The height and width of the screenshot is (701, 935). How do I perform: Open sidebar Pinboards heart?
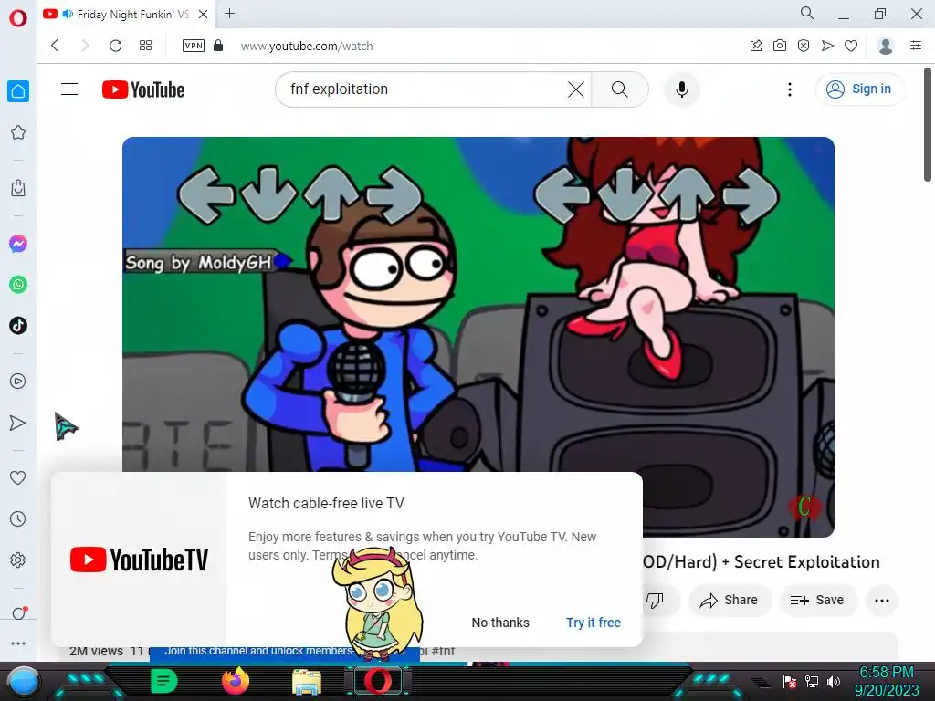pyautogui.click(x=18, y=477)
